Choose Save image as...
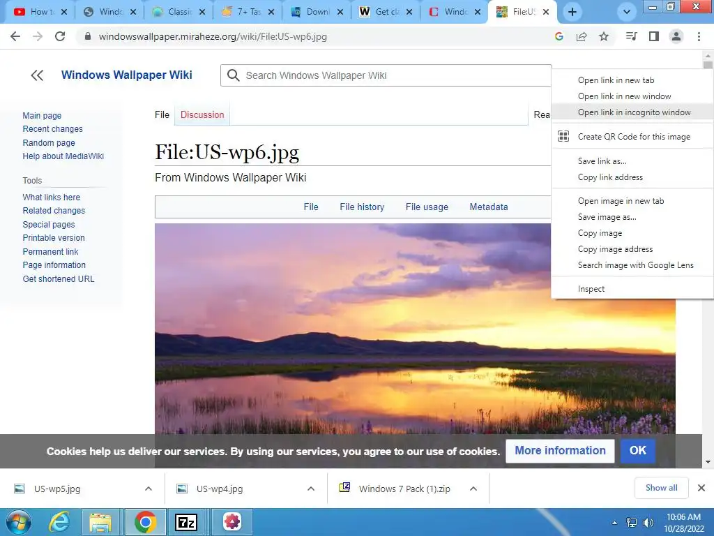Viewport: 714px width, 536px height. pos(632,217)
